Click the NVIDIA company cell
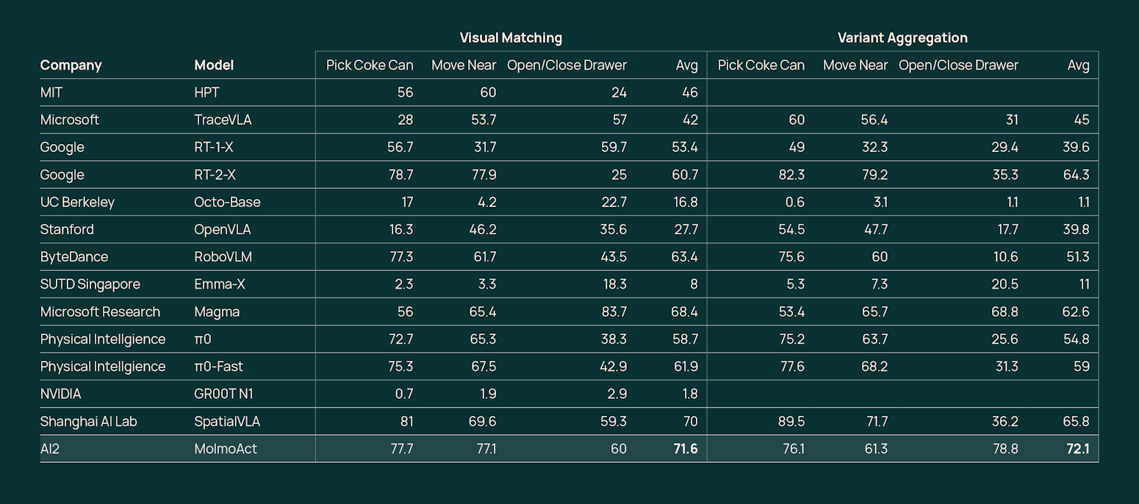 (x=61, y=394)
